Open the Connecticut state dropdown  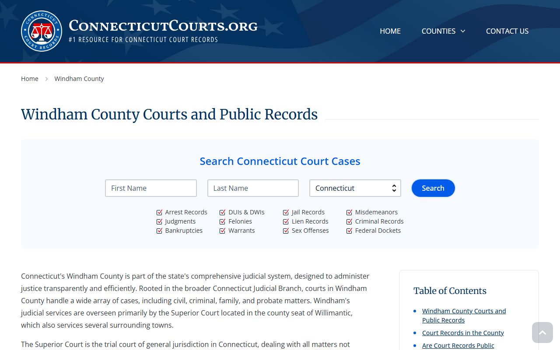click(x=355, y=188)
